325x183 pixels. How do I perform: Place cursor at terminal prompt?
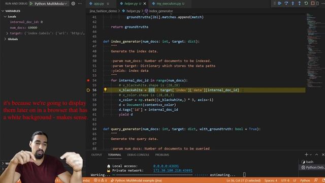pos(244,175)
